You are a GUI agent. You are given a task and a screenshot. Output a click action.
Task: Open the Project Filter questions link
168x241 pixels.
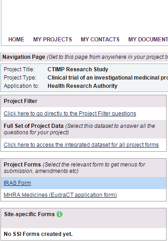(70, 114)
